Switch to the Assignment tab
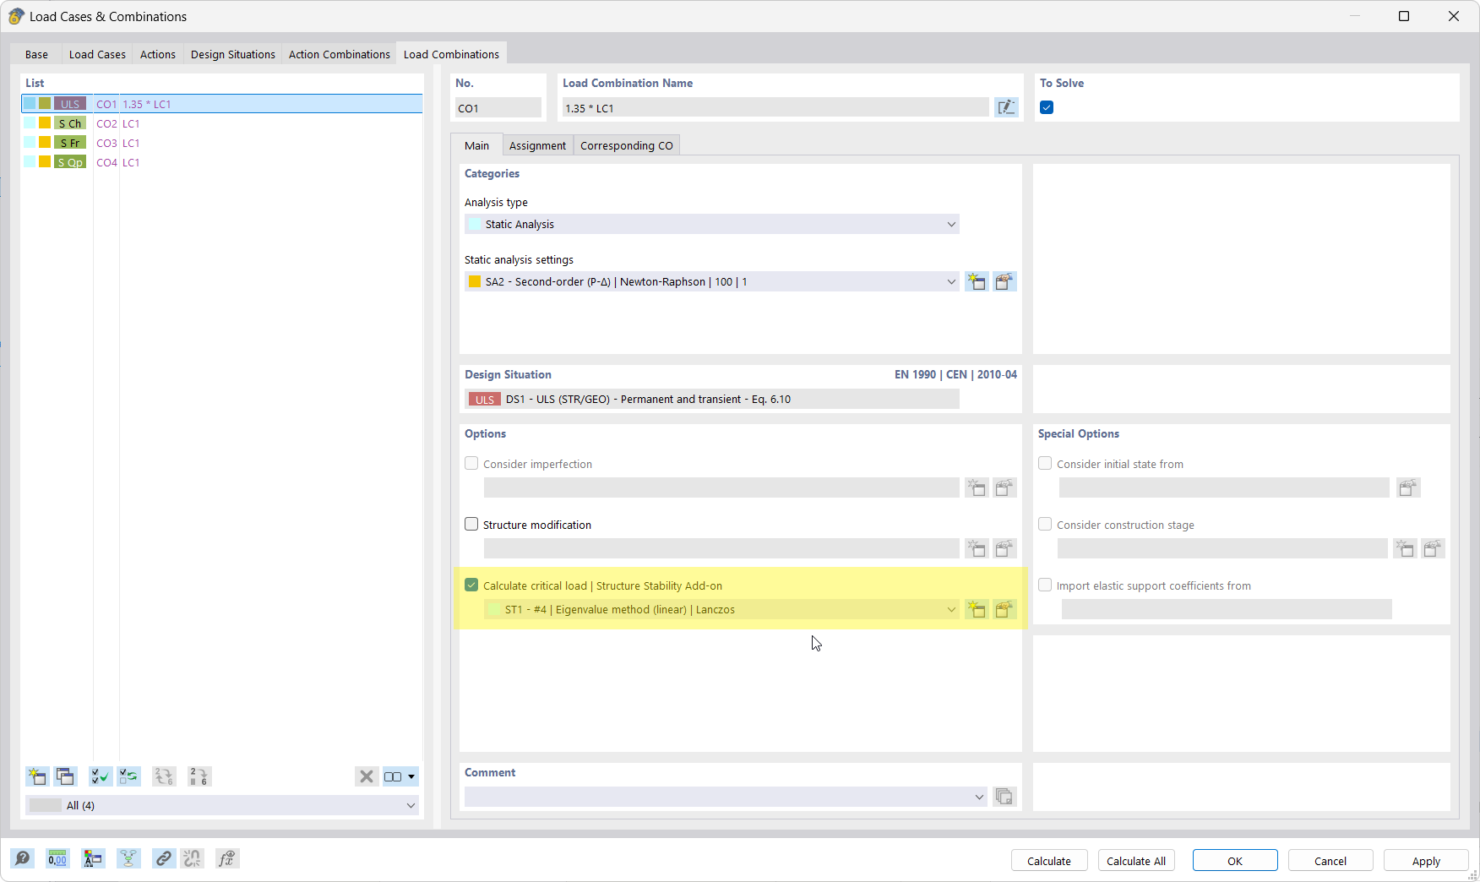Screen dimensions: 1480x882 (x=537, y=145)
